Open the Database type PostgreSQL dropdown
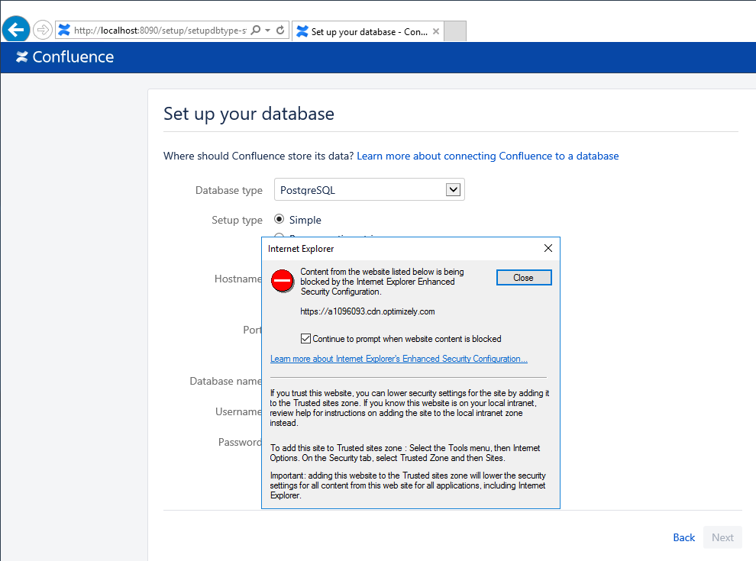Screen dimensions: 756x561 370,189
